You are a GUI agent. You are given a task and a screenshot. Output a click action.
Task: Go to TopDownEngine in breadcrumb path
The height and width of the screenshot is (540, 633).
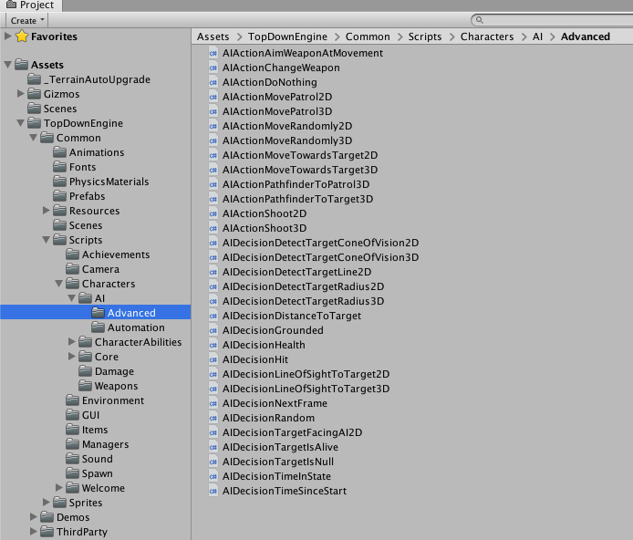[287, 36]
